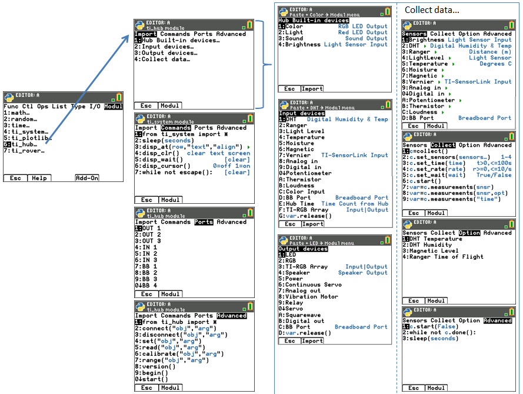Switch to Type tab in leftmost screen
This screenshot has width=523, height=394.
coord(78,107)
